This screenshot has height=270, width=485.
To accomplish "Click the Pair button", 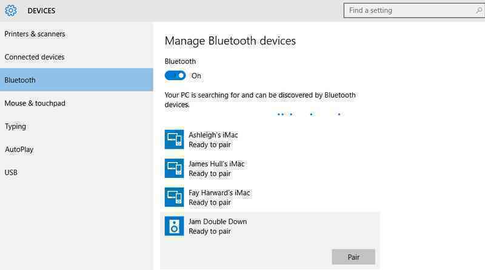I will click(x=353, y=257).
